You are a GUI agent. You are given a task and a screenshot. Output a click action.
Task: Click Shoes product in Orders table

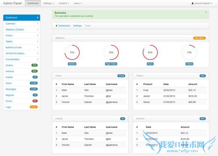pyautogui.click(x=146, y=102)
